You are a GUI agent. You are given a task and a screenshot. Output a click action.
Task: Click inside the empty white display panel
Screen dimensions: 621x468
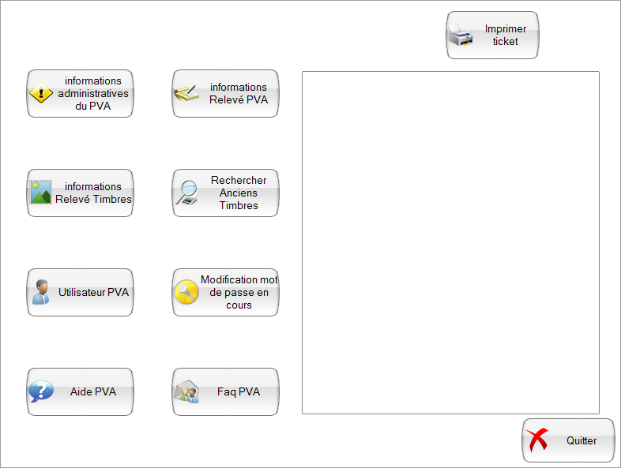point(450,242)
